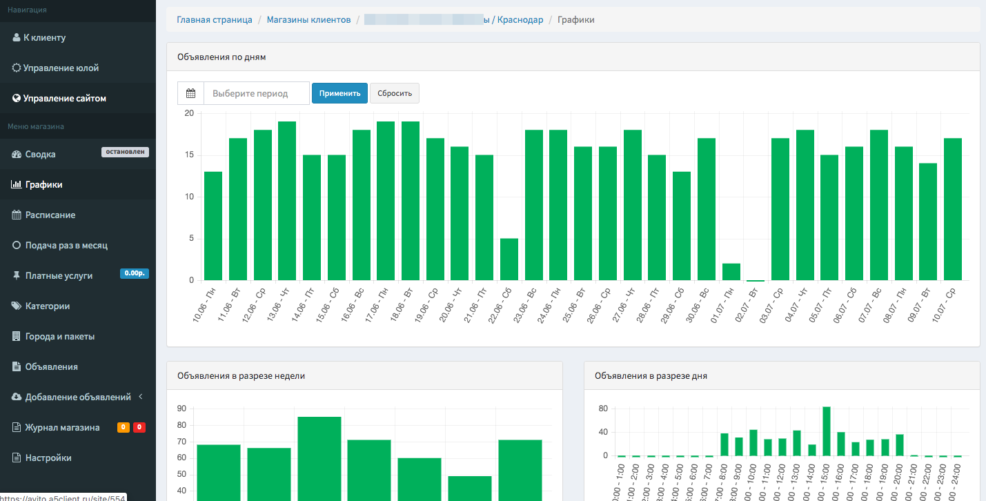The image size is (986, 501).
Task: Click the tallest bar in weekly chart
Action: 319,458
